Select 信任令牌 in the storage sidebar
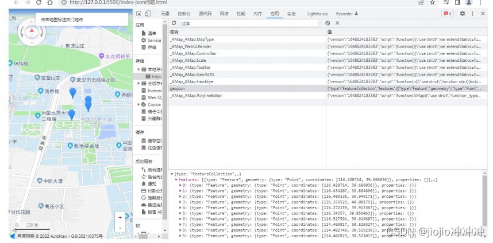493x243 pixels. click(x=151, y=111)
